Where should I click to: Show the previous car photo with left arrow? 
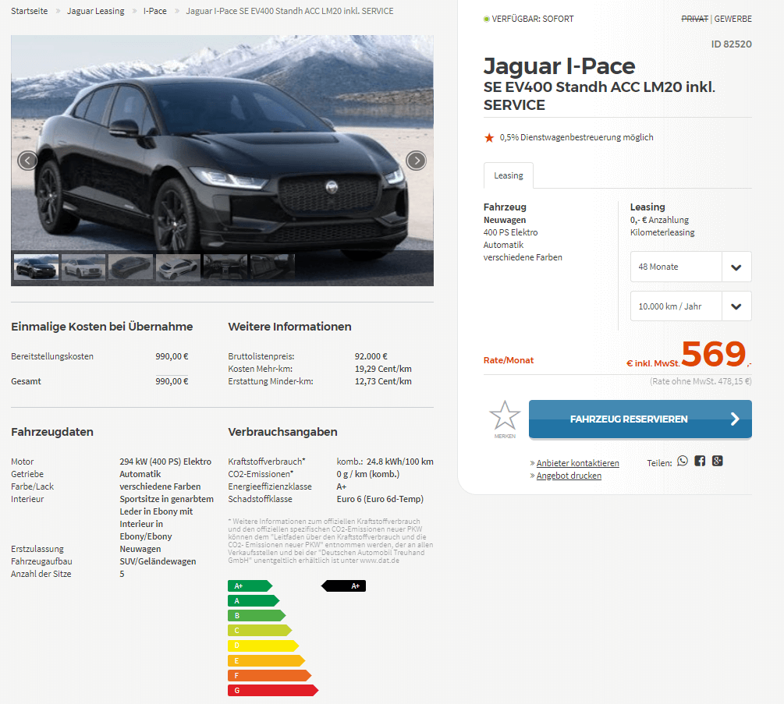(x=27, y=161)
